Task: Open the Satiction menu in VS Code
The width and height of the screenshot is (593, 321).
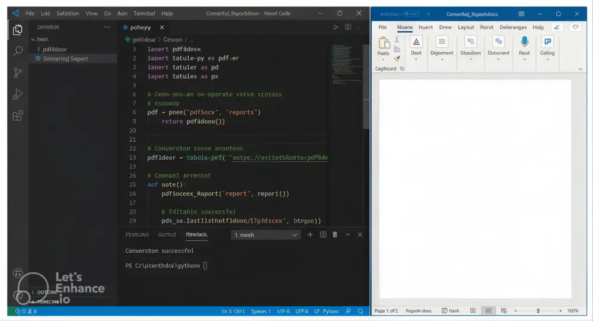Action: [x=68, y=13]
